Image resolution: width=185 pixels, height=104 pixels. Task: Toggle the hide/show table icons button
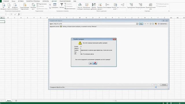tap(156, 24)
